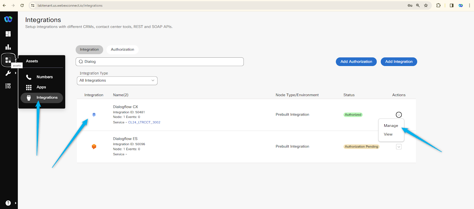Open the Integration Type dropdown
The image size is (474, 209).
click(117, 81)
